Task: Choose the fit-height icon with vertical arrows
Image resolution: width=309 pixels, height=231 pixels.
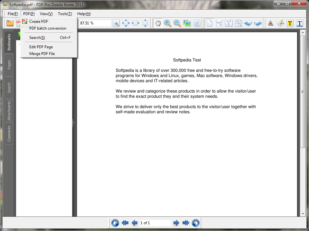Action: tap(145, 23)
